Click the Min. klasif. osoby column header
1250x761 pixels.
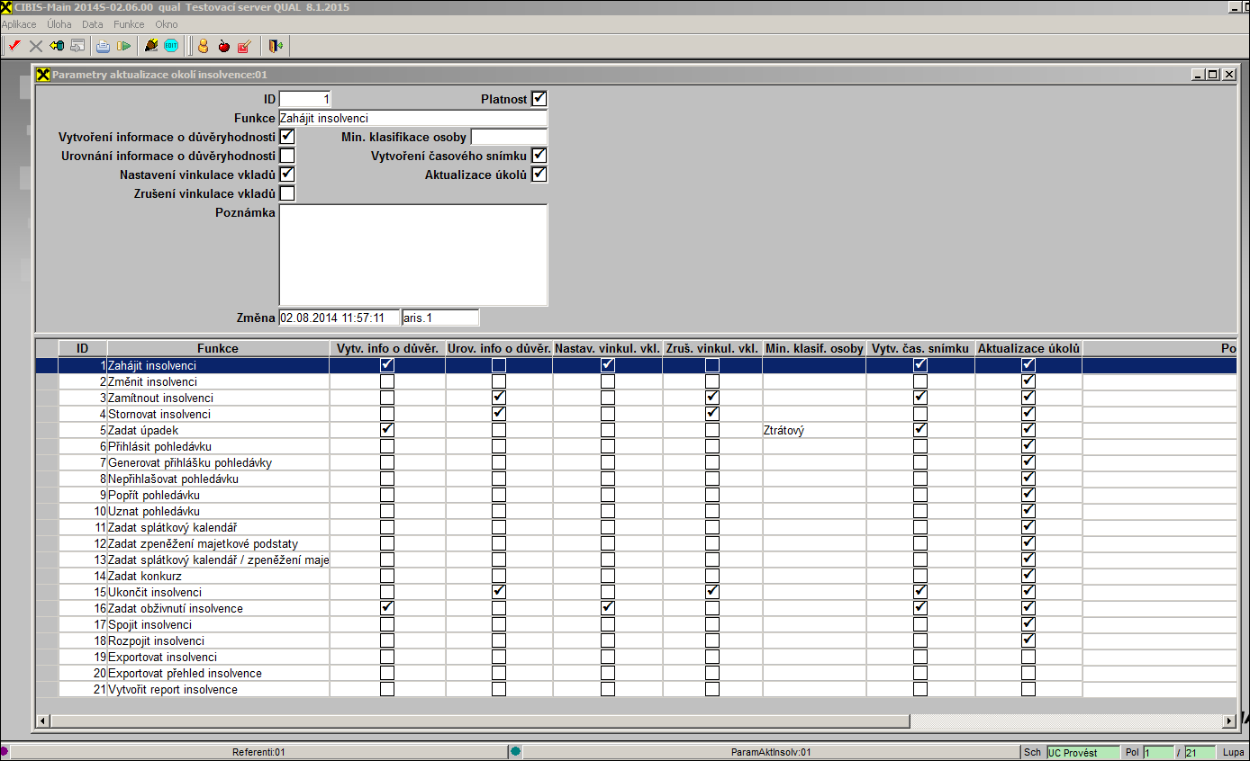click(814, 348)
